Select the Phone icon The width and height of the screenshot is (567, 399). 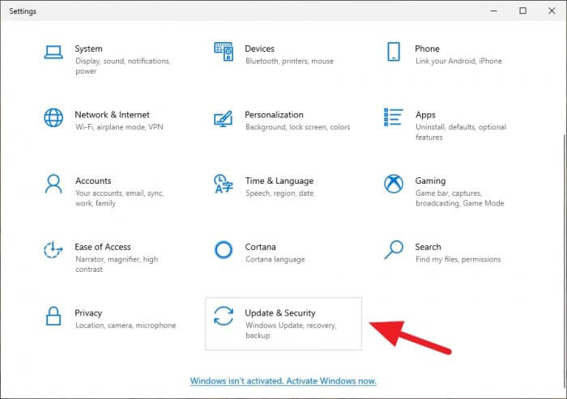click(x=394, y=52)
